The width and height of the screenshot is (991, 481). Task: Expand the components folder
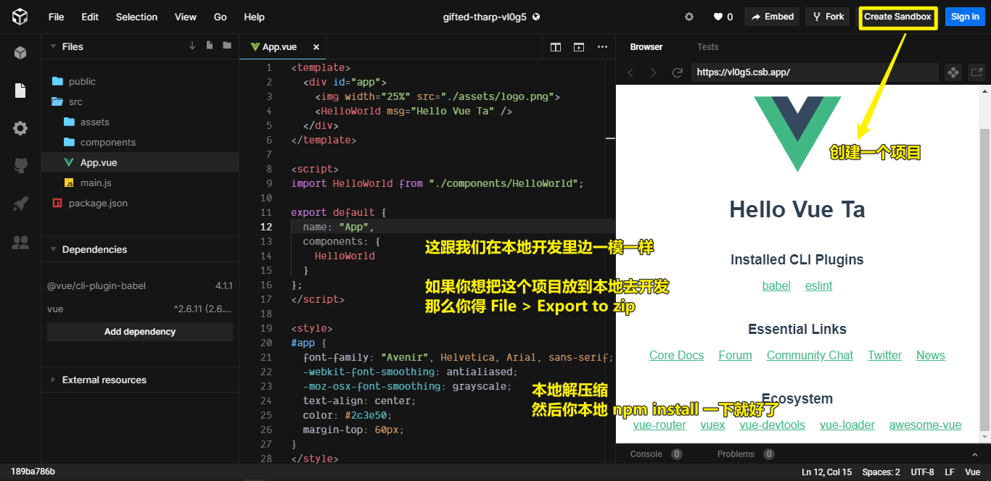(140, 142)
